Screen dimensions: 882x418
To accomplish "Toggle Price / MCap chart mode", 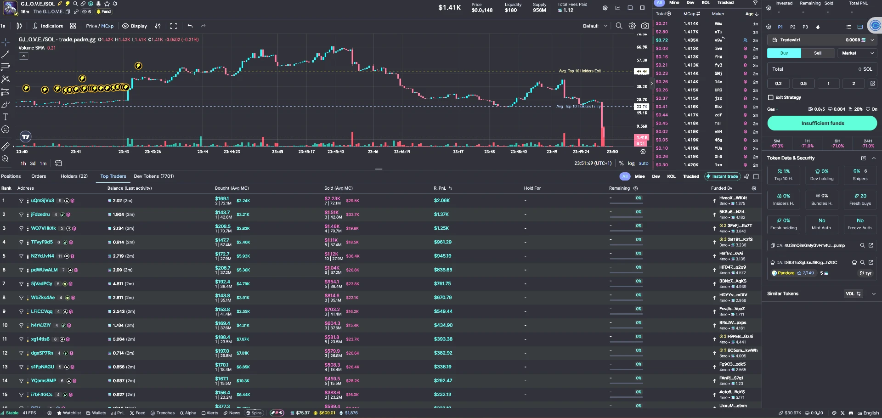I will click(100, 26).
